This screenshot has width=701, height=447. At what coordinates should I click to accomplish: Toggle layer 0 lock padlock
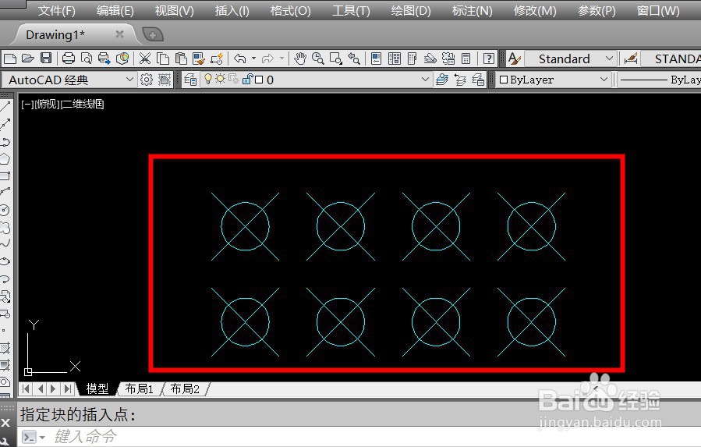[247, 80]
